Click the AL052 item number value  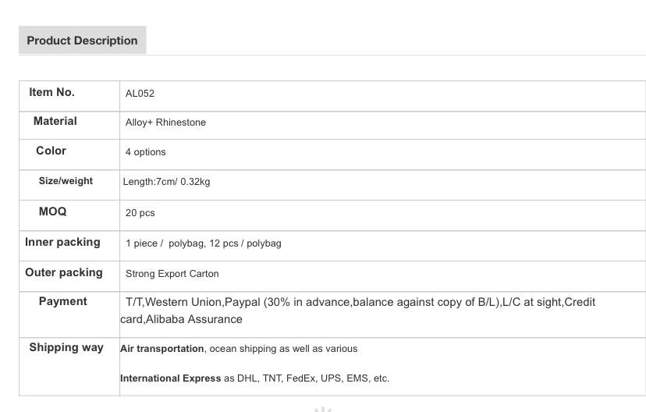coord(140,94)
